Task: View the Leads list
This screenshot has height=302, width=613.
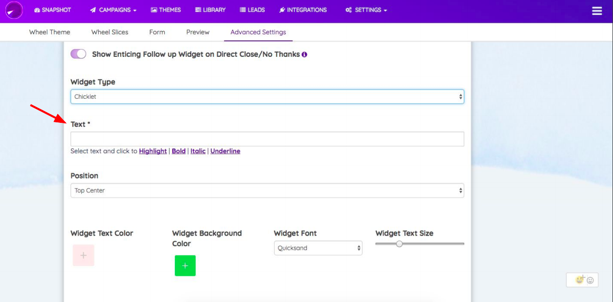Action: coord(252,10)
